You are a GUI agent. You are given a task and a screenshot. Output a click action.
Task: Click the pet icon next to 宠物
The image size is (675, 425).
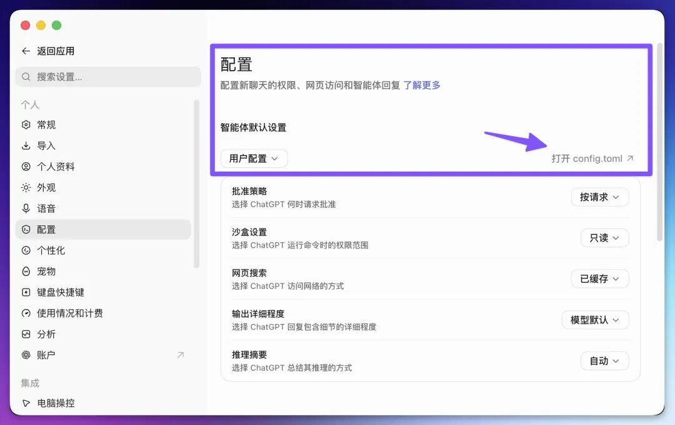click(26, 271)
